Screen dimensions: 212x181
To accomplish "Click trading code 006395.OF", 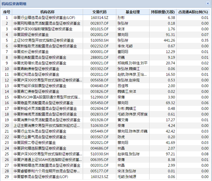I will (x=99, y=160).
